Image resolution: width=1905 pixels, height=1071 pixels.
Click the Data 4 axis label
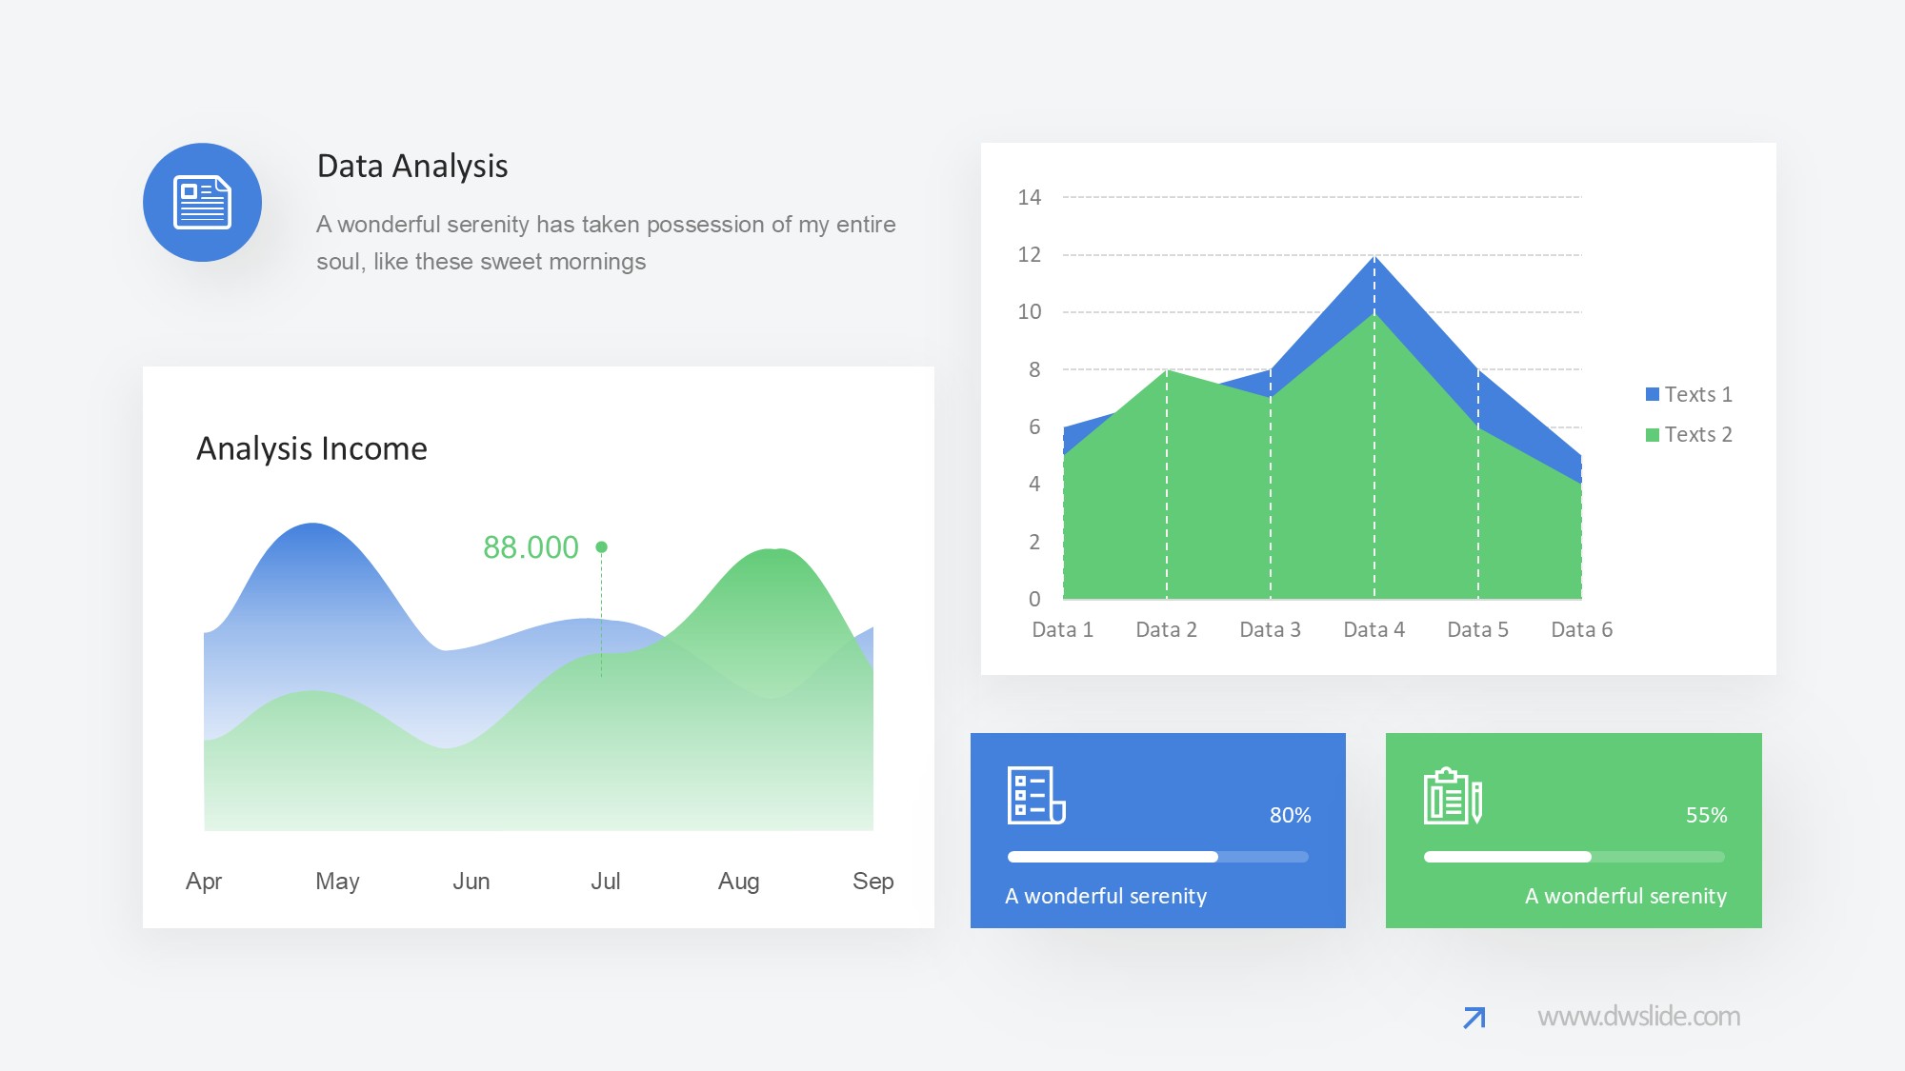pyautogui.click(x=1374, y=629)
